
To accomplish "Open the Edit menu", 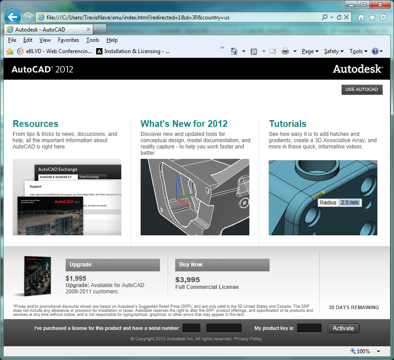I will (28, 40).
